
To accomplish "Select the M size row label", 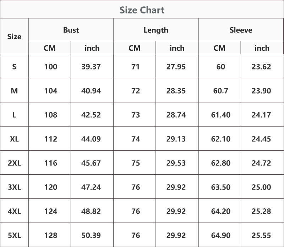I will 14,91.
